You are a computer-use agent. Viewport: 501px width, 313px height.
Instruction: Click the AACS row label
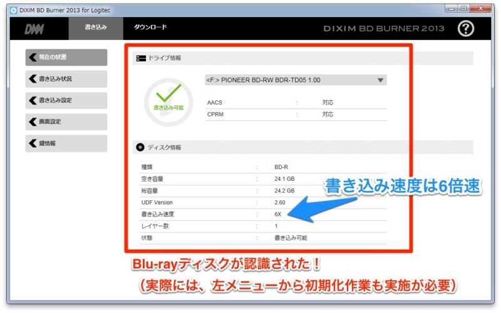coord(215,103)
